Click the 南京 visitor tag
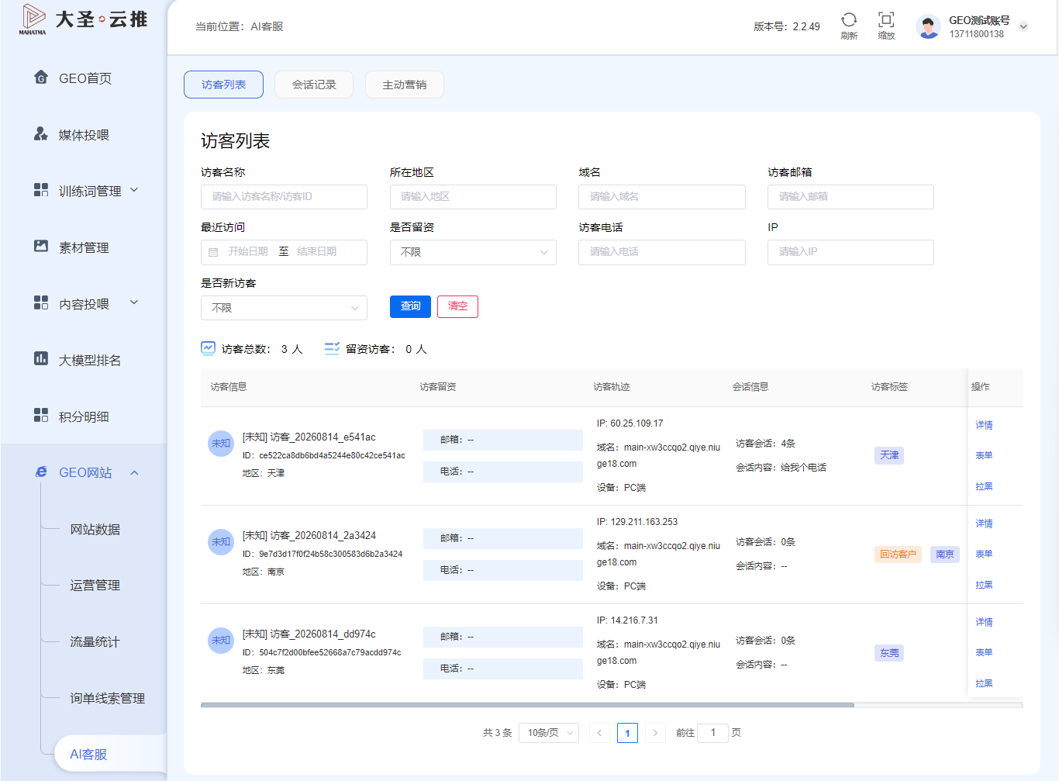Viewport: 1059px width, 781px height. [945, 554]
